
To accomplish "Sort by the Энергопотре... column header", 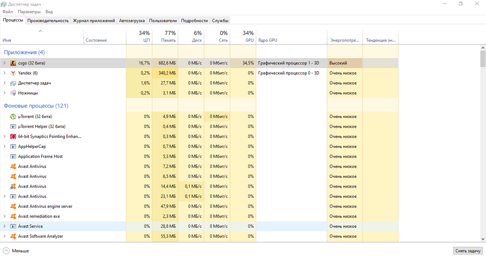I will [345, 36].
